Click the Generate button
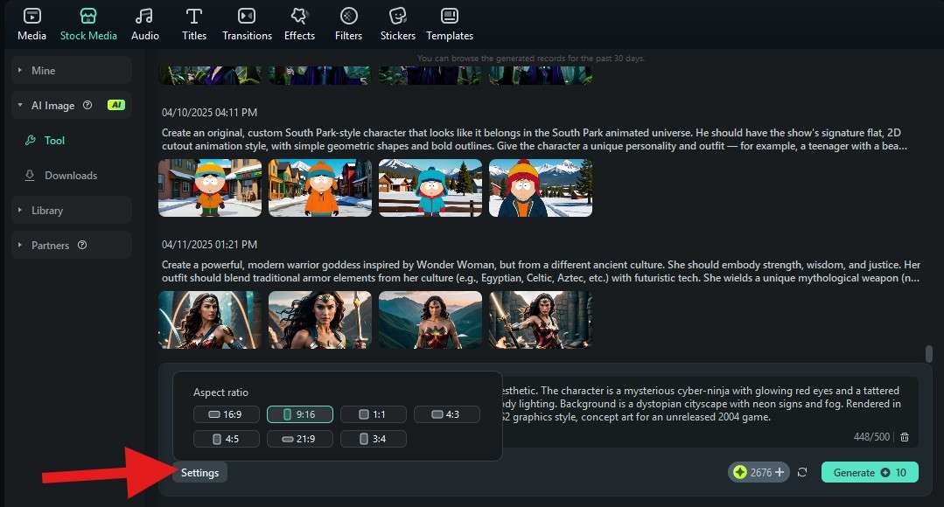 point(870,473)
